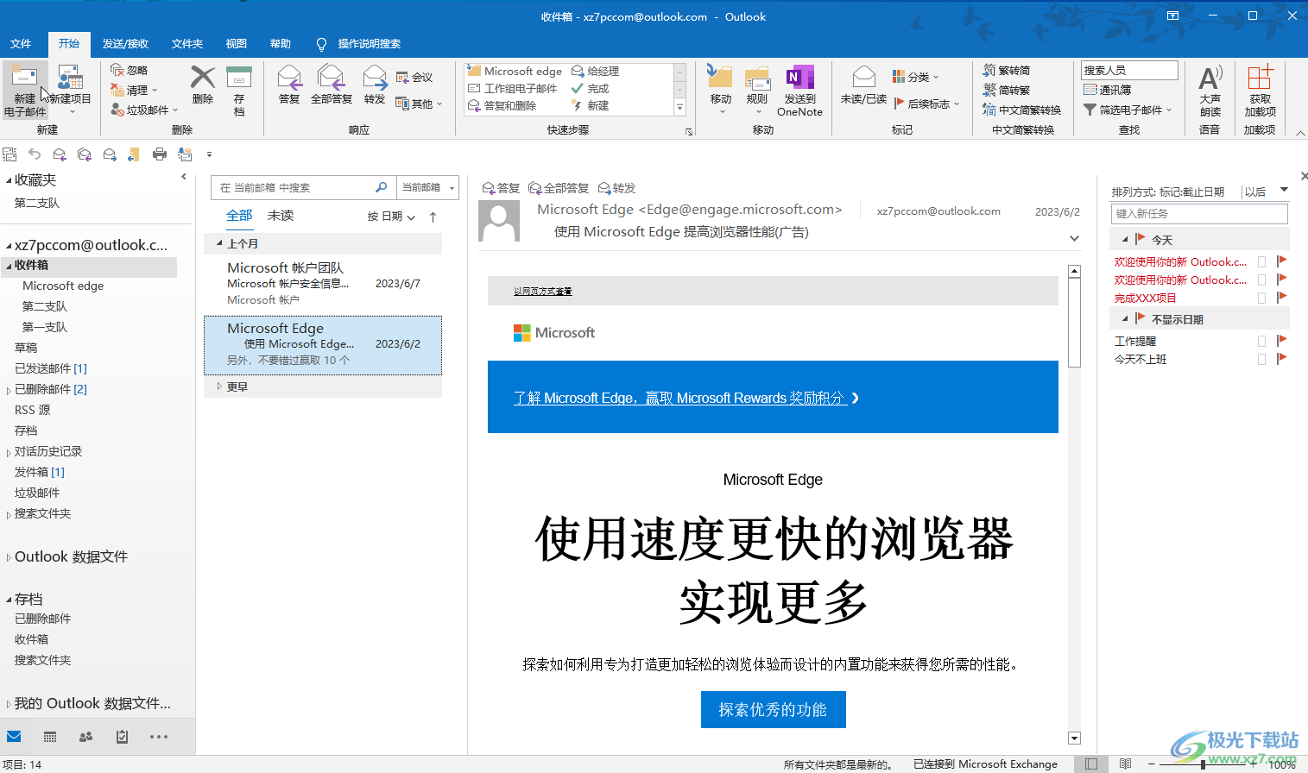Toggle 未读/已读 read status
1308x773 pixels.
coord(863,85)
